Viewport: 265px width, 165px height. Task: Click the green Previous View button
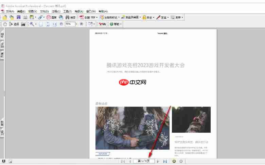coord(174,161)
